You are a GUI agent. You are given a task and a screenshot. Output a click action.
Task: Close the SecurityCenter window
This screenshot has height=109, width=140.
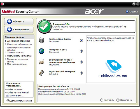click(138, 4)
